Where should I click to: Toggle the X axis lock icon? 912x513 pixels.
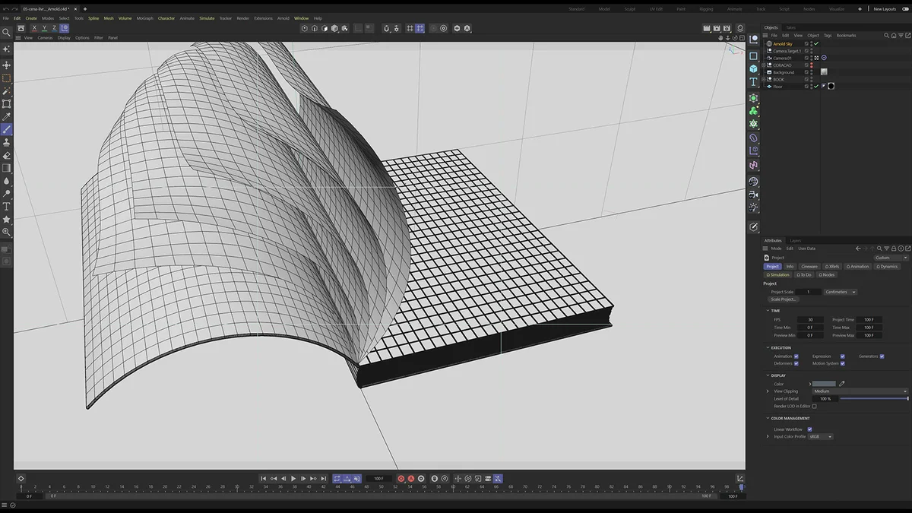[x=33, y=28]
